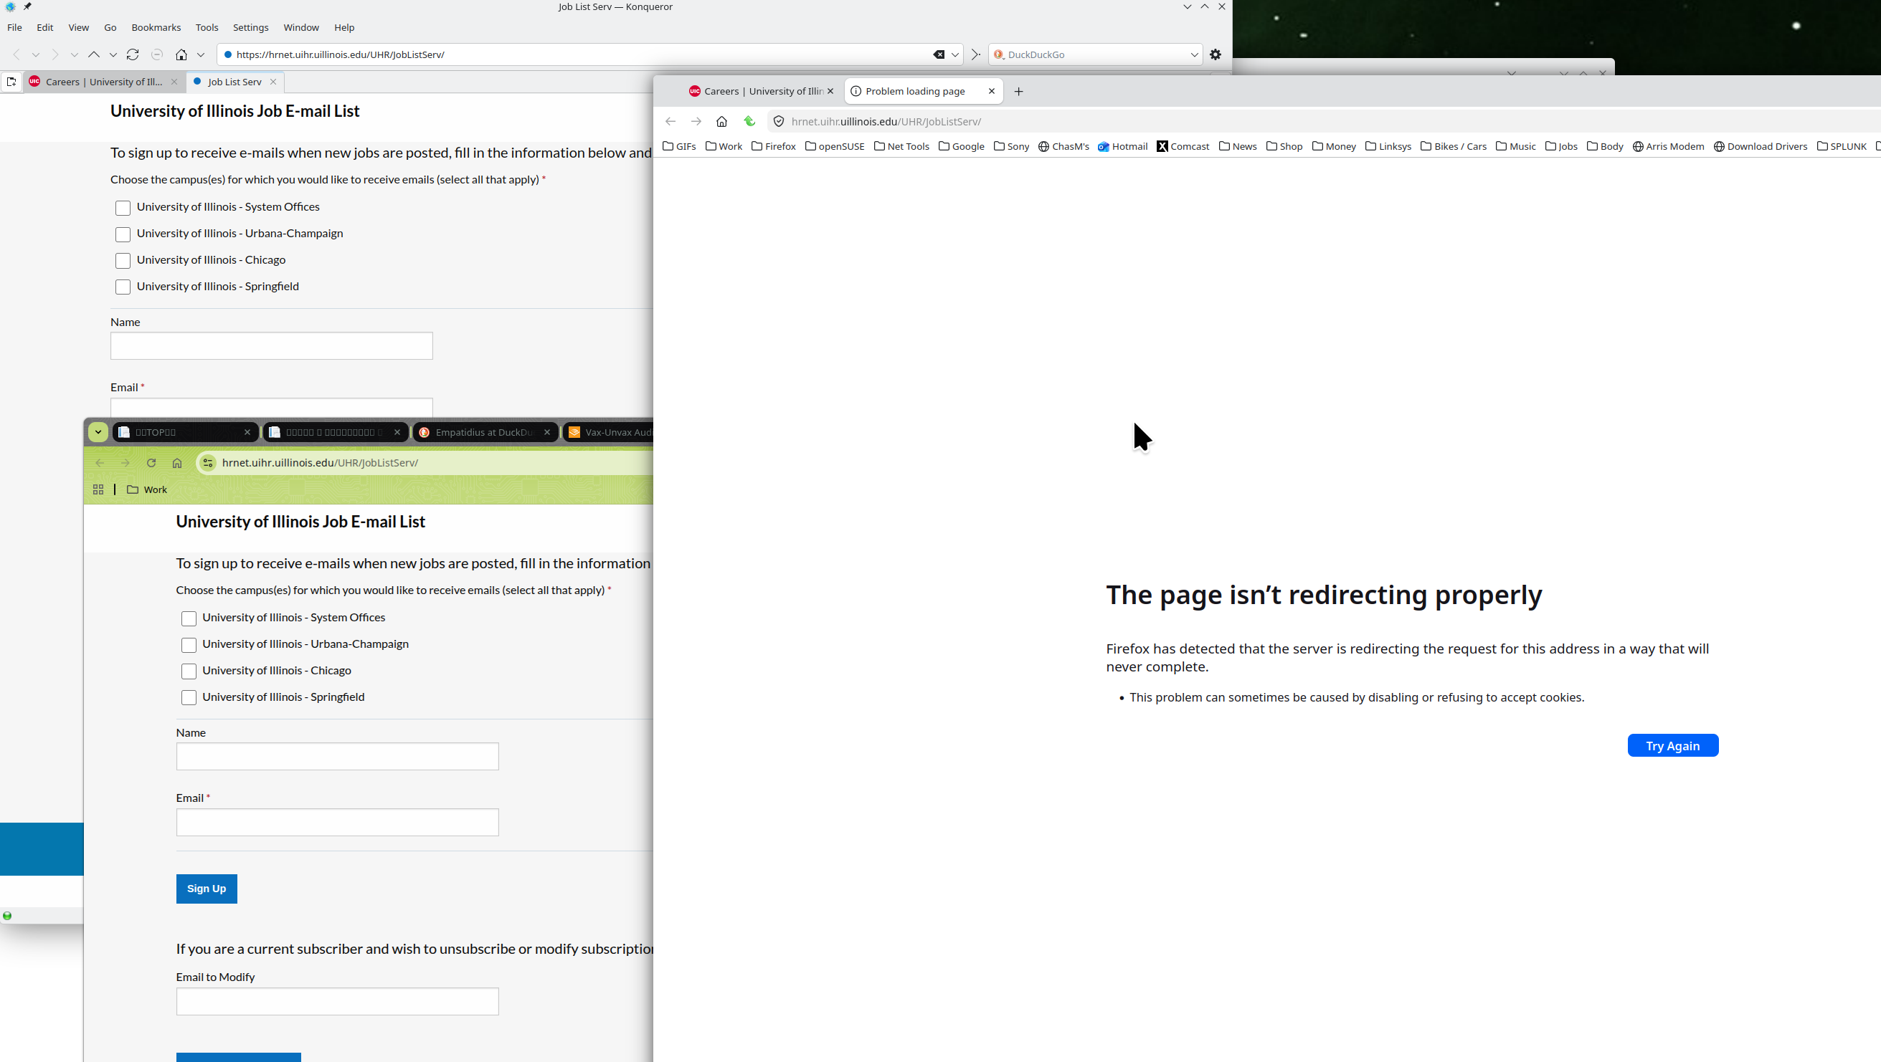Check Urbana-Champaign box in Konqueror form
This screenshot has height=1062, width=1881.
123,234
